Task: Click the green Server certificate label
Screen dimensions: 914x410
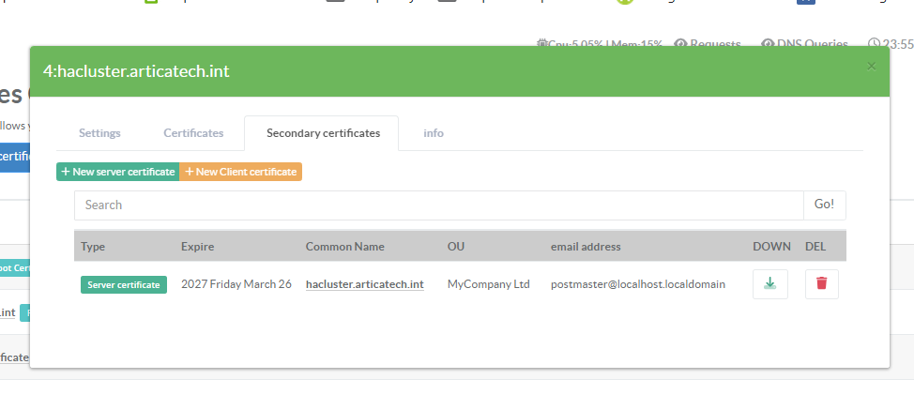Action: (x=124, y=284)
